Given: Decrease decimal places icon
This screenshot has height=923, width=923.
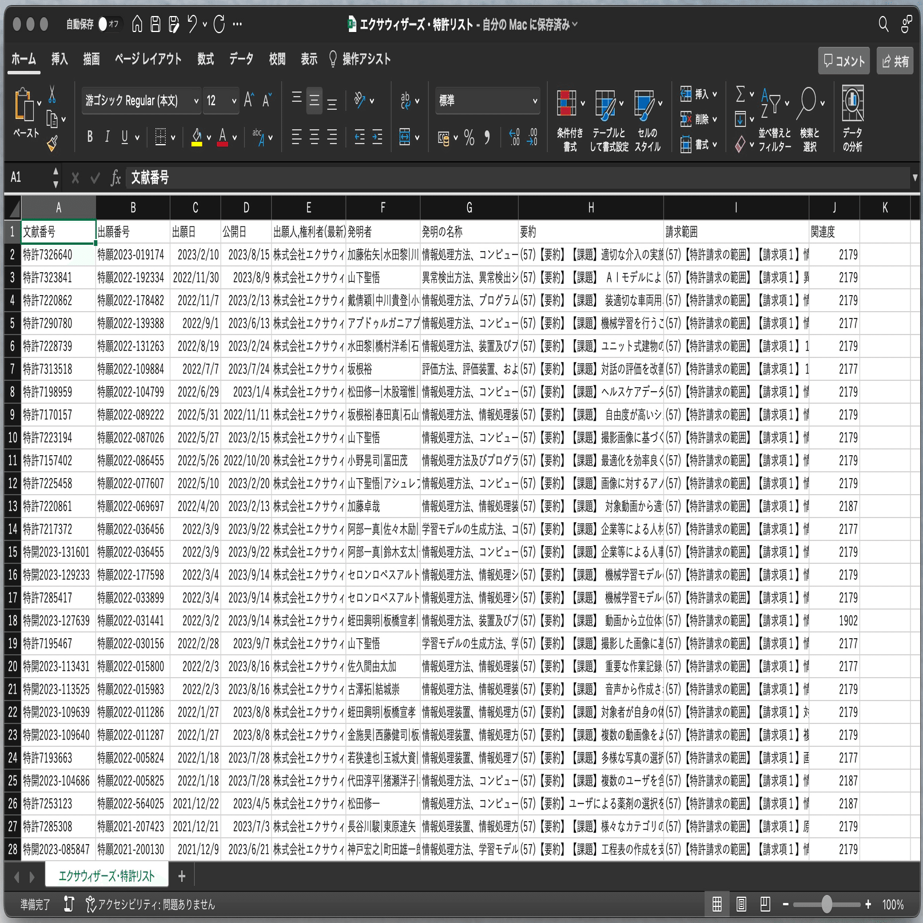Looking at the screenshot, I should 532,137.
